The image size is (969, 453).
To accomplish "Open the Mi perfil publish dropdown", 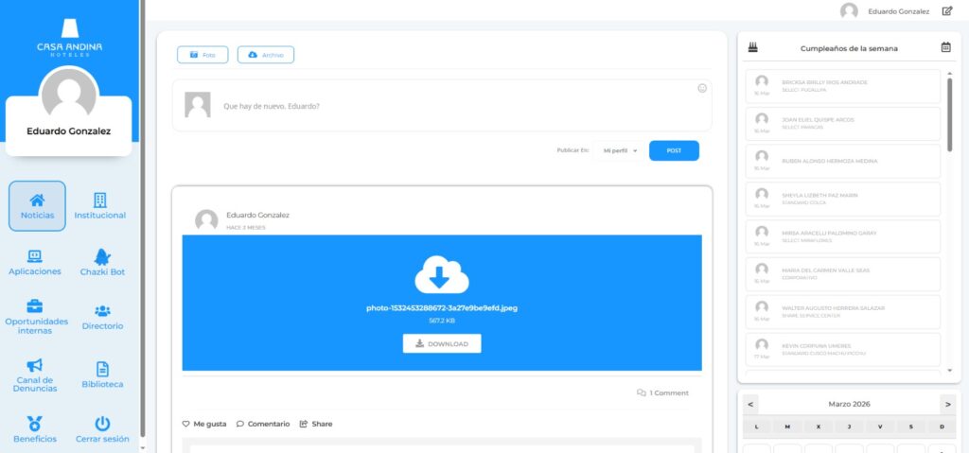I will click(x=621, y=150).
